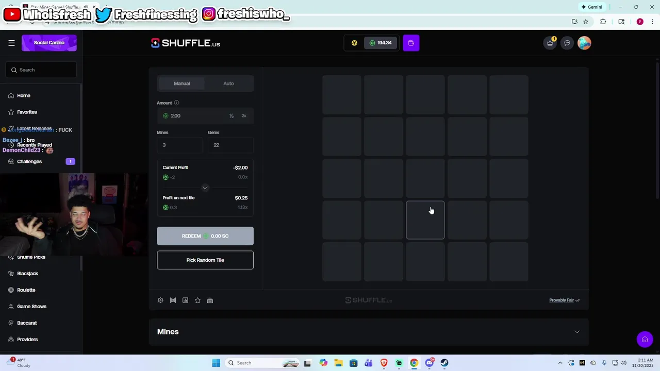Open weather widget showing 48°F

coord(20,363)
